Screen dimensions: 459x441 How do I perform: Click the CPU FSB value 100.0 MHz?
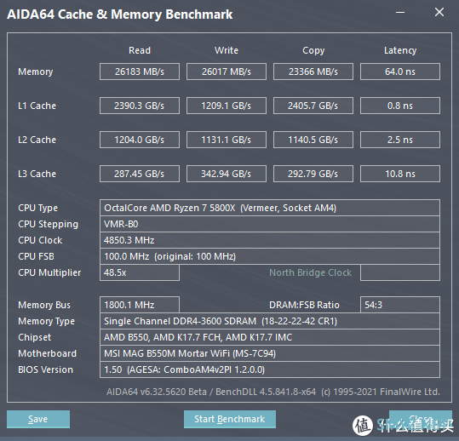pyautogui.click(x=270, y=256)
